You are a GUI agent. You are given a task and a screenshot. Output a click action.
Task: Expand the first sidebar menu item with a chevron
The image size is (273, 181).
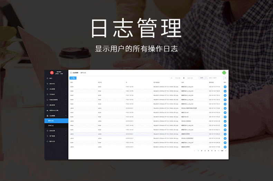tap(66, 89)
